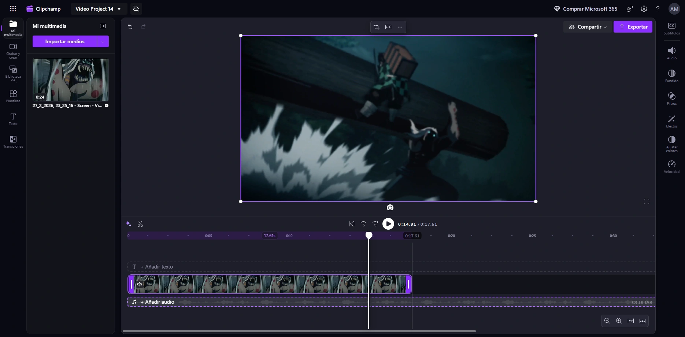The height and width of the screenshot is (337, 685).
Task: Open the Plantillas sidebar tab
Action: (x=13, y=96)
